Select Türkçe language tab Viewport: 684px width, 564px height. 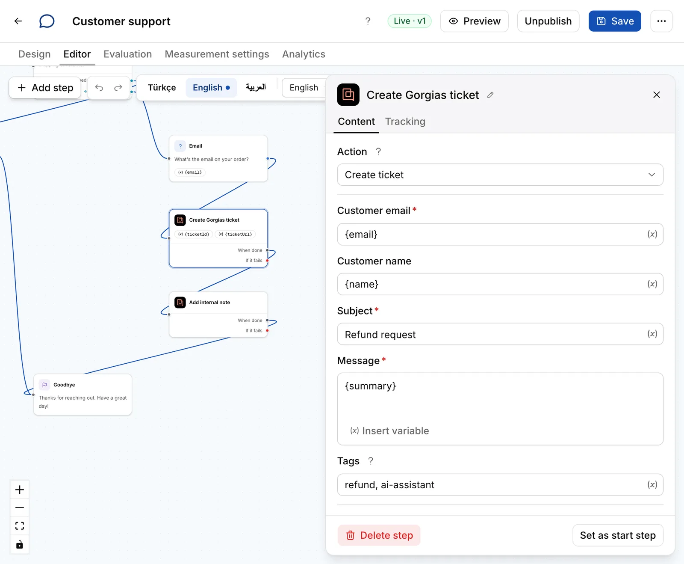pyautogui.click(x=162, y=88)
